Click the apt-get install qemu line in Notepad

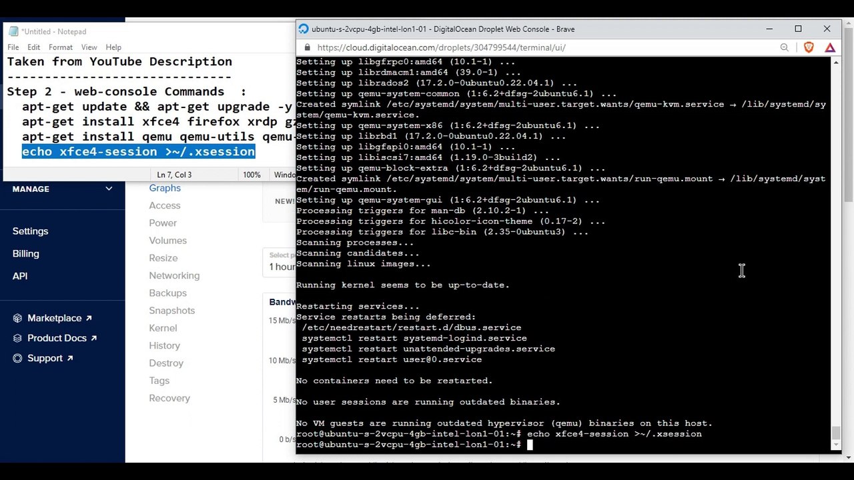coord(158,137)
